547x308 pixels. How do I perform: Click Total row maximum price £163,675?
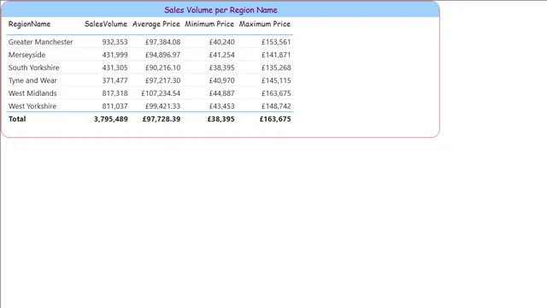click(275, 119)
